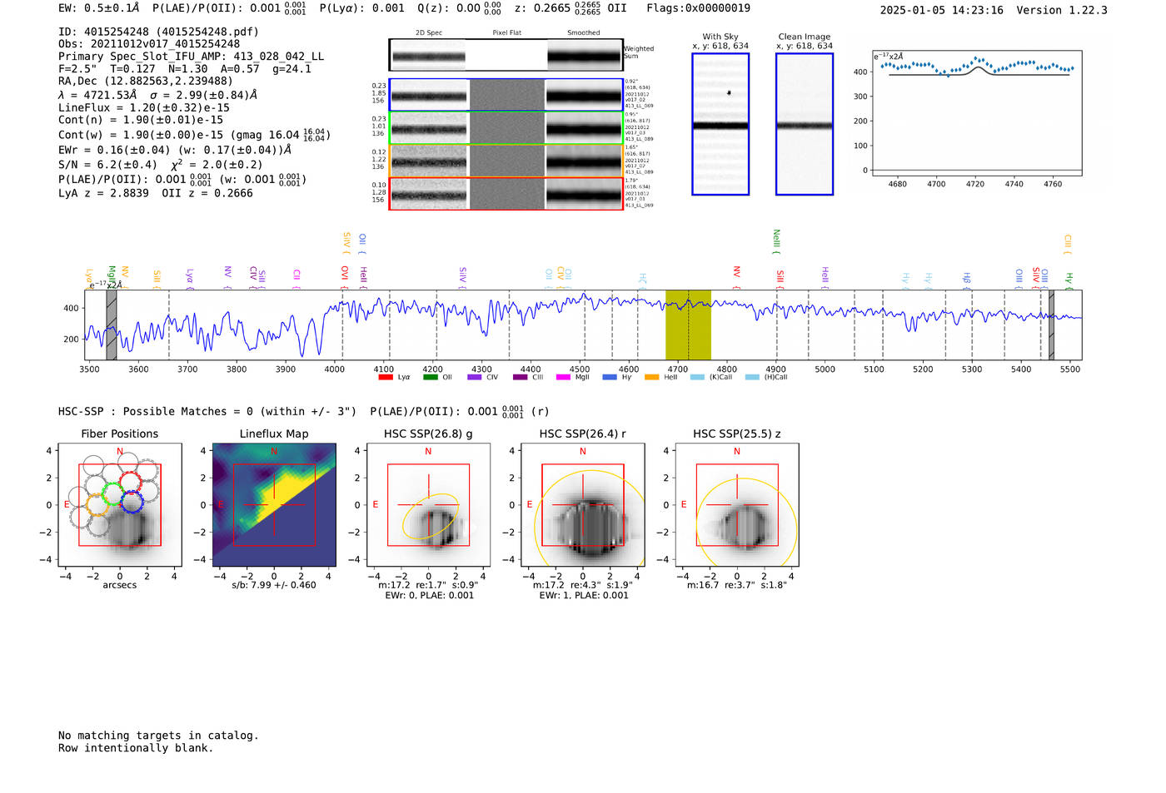Open the Fiber Positions panel
Image resolution: width=1166 pixels, height=793 pixels.
120,505
